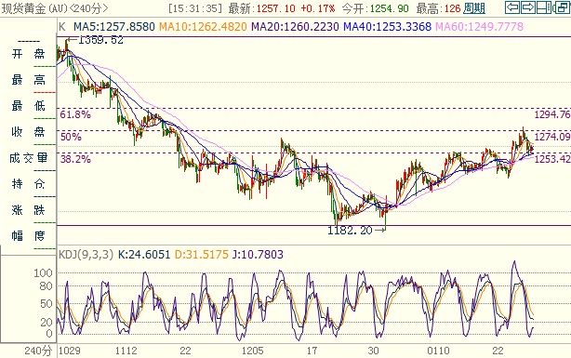This screenshot has height=358, width=571.
Task: Click the 1029 date on time axis
Action: point(70,351)
